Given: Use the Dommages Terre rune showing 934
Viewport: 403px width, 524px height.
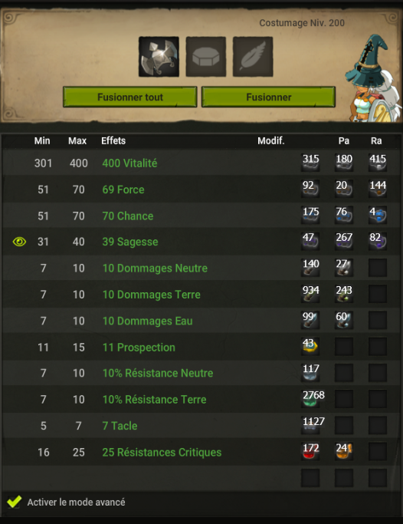Looking at the screenshot, I should click(x=310, y=294).
